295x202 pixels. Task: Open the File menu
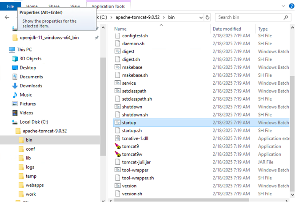click(x=10, y=6)
